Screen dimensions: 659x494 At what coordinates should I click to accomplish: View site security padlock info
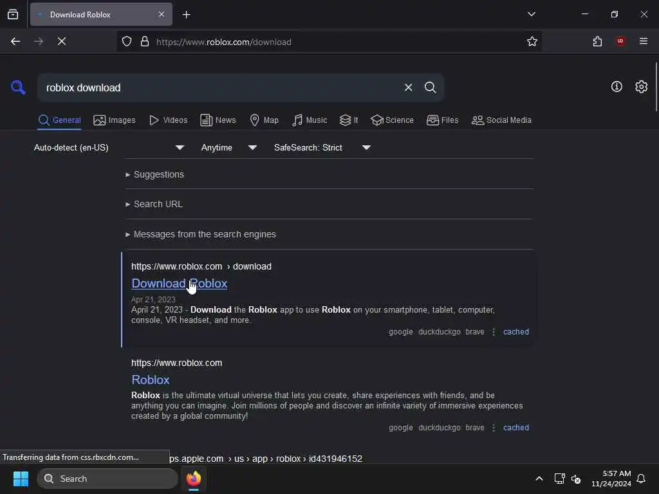click(145, 42)
